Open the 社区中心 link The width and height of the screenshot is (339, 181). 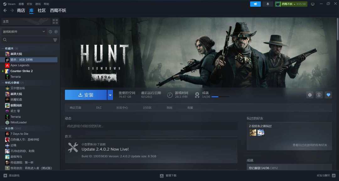[x=122, y=108]
